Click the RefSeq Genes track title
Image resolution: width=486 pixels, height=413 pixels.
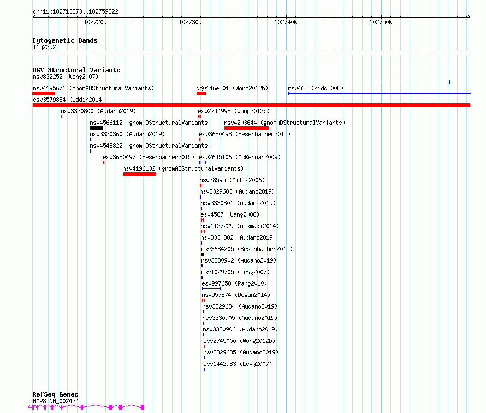tap(55, 394)
